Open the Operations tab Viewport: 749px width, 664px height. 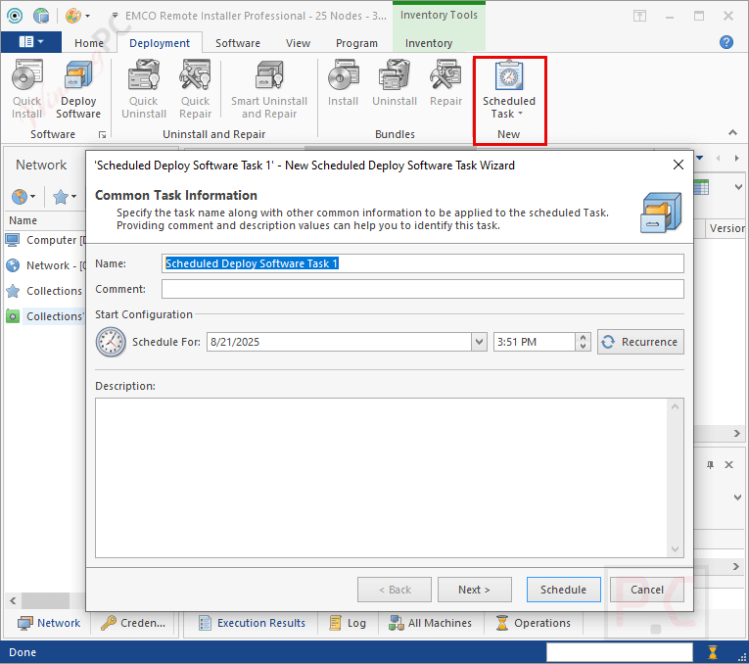tap(534, 623)
